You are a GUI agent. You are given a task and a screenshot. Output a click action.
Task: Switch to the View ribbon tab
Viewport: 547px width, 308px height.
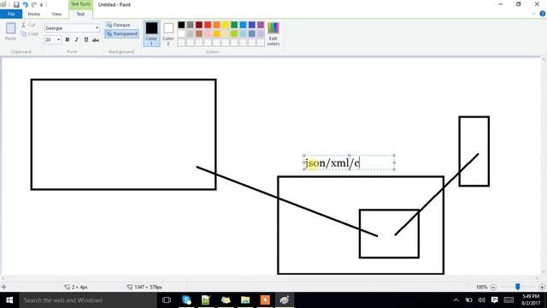pyautogui.click(x=56, y=14)
